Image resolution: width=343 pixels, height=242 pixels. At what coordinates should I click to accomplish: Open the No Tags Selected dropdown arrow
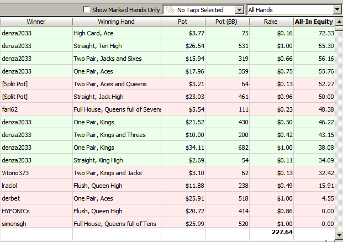click(x=239, y=10)
